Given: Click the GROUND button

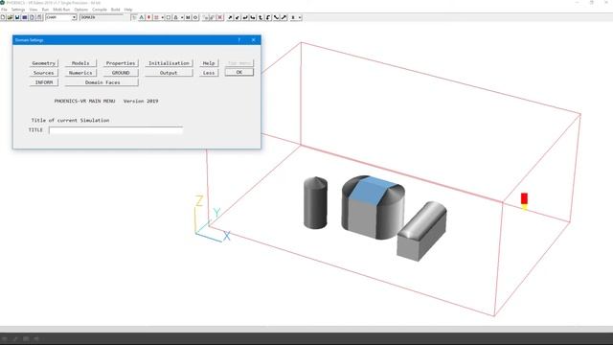Looking at the screenshot, I should pos(121,73).
